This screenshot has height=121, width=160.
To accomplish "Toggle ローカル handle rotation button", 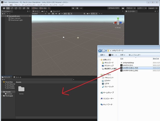I will [43, 8].
